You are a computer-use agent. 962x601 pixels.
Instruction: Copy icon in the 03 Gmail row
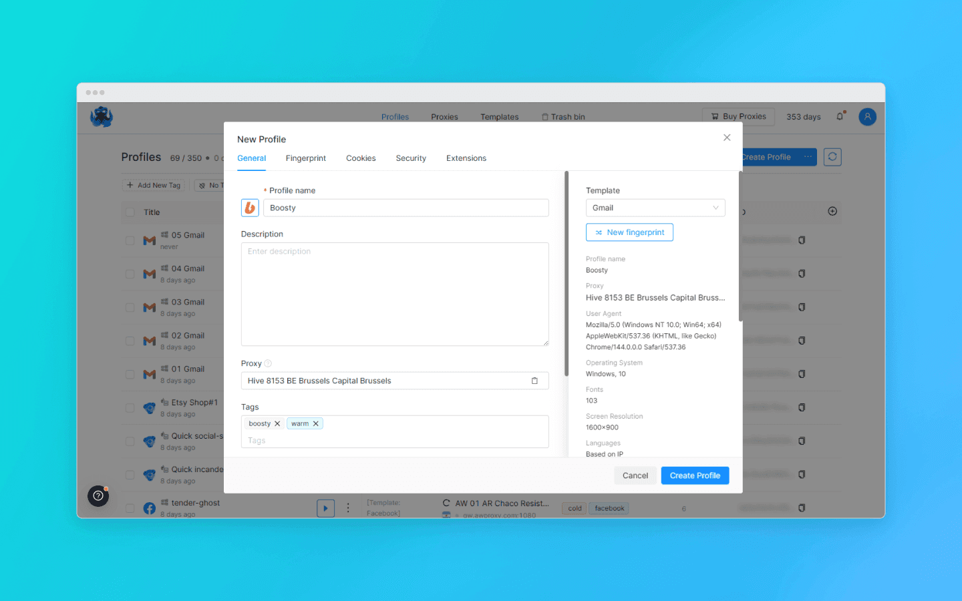click(802, 307)
